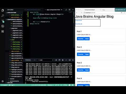This screenshot has height=94, width=126.
Task: Click Read button on Post 1
Action: [x=87, y=39]
